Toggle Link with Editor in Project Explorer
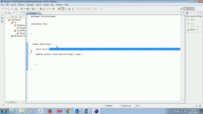The width and height of the screenshot is (203, 114). (16, 17)
